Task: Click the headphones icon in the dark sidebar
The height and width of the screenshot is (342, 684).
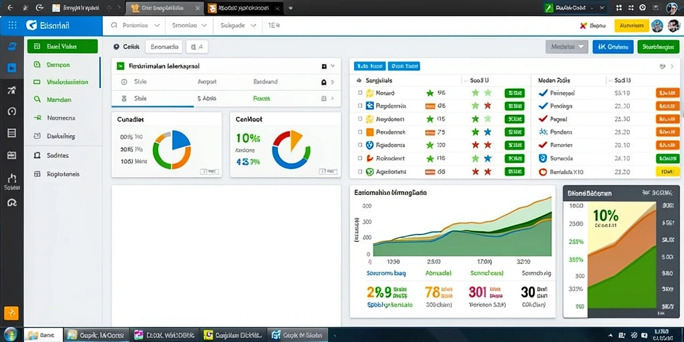Action: click(x=12, y=203)
